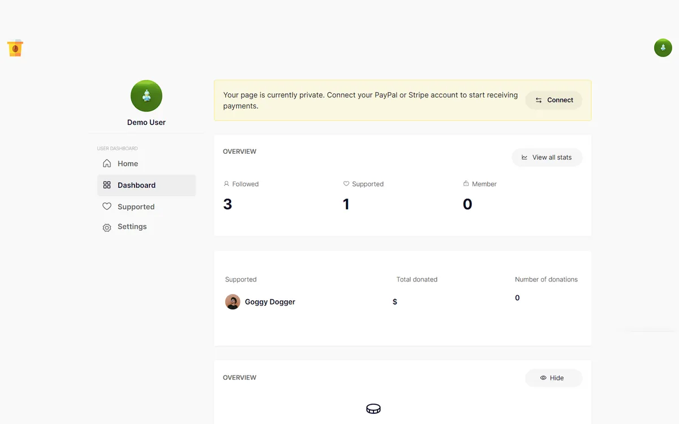Screen dimensions: 679x424
Task: Click the Member lock icon
Action: (466, 184)
